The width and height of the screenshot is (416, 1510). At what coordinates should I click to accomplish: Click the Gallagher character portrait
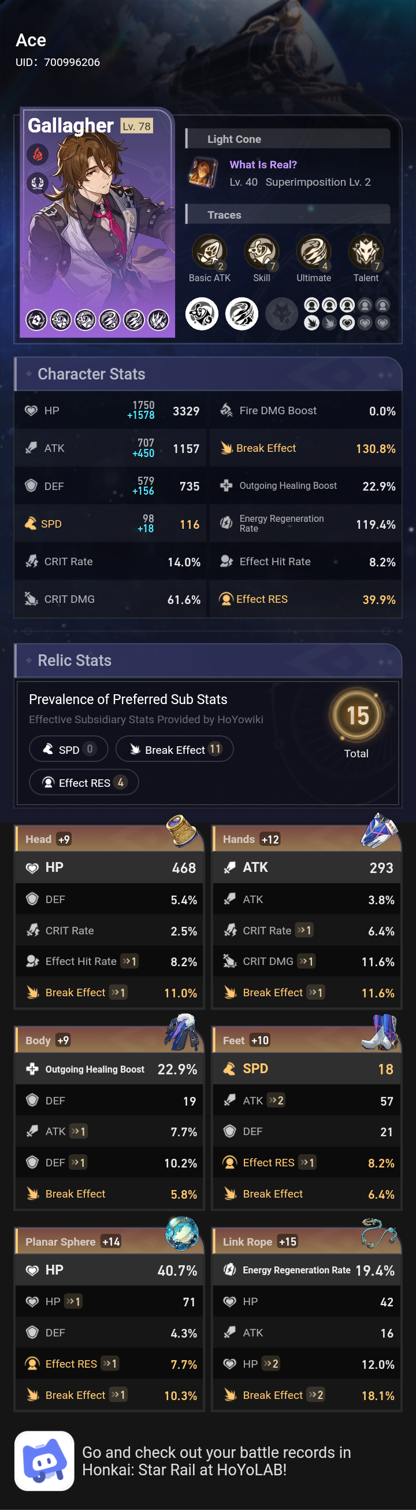(x=98, y=223)
